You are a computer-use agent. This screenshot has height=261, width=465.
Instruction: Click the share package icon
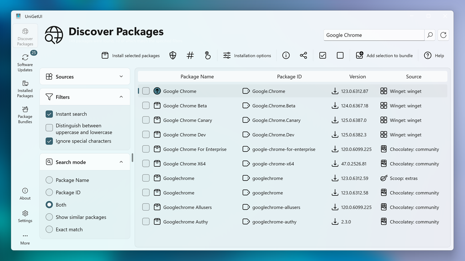tap(303, 55)
